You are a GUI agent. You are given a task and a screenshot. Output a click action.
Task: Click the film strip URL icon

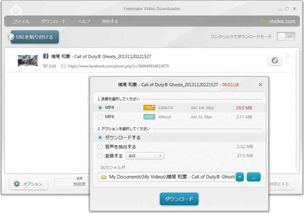[63, 66]
